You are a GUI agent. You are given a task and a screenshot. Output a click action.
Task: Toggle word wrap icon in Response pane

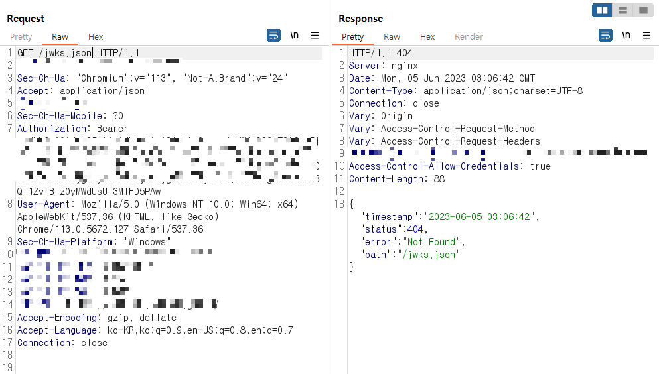click(605, 35)
